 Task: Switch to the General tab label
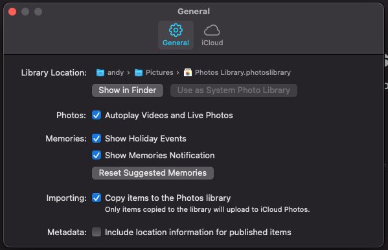pos(176,43)
